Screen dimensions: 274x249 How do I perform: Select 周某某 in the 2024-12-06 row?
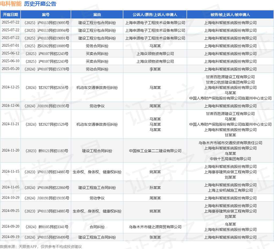coord(155,106)
